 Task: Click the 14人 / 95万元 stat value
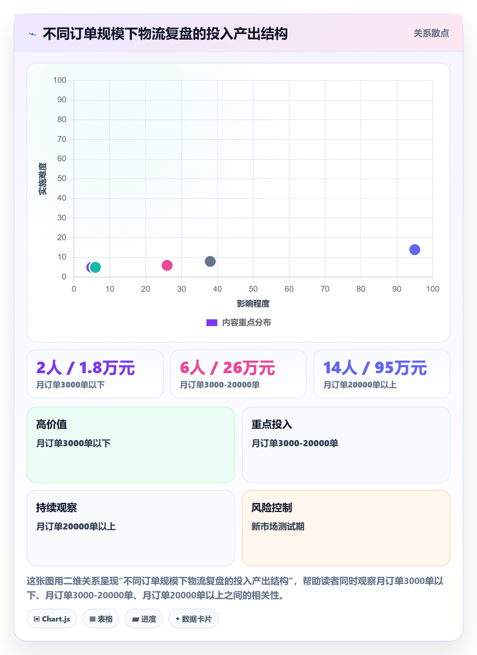(x=375, y=368)
